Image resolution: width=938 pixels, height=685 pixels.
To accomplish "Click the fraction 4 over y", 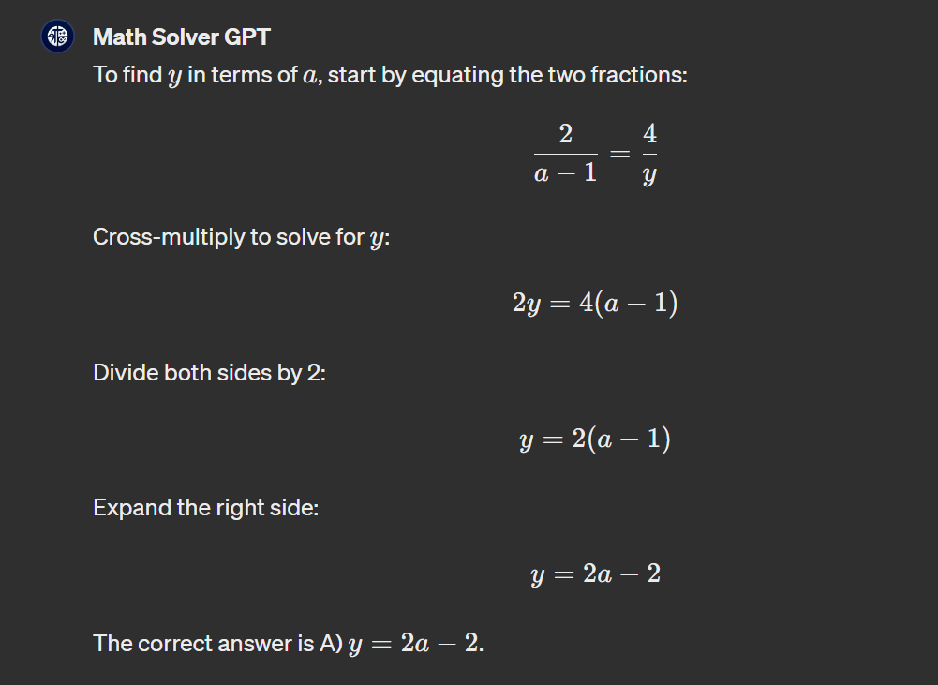I will coord(649,154).
